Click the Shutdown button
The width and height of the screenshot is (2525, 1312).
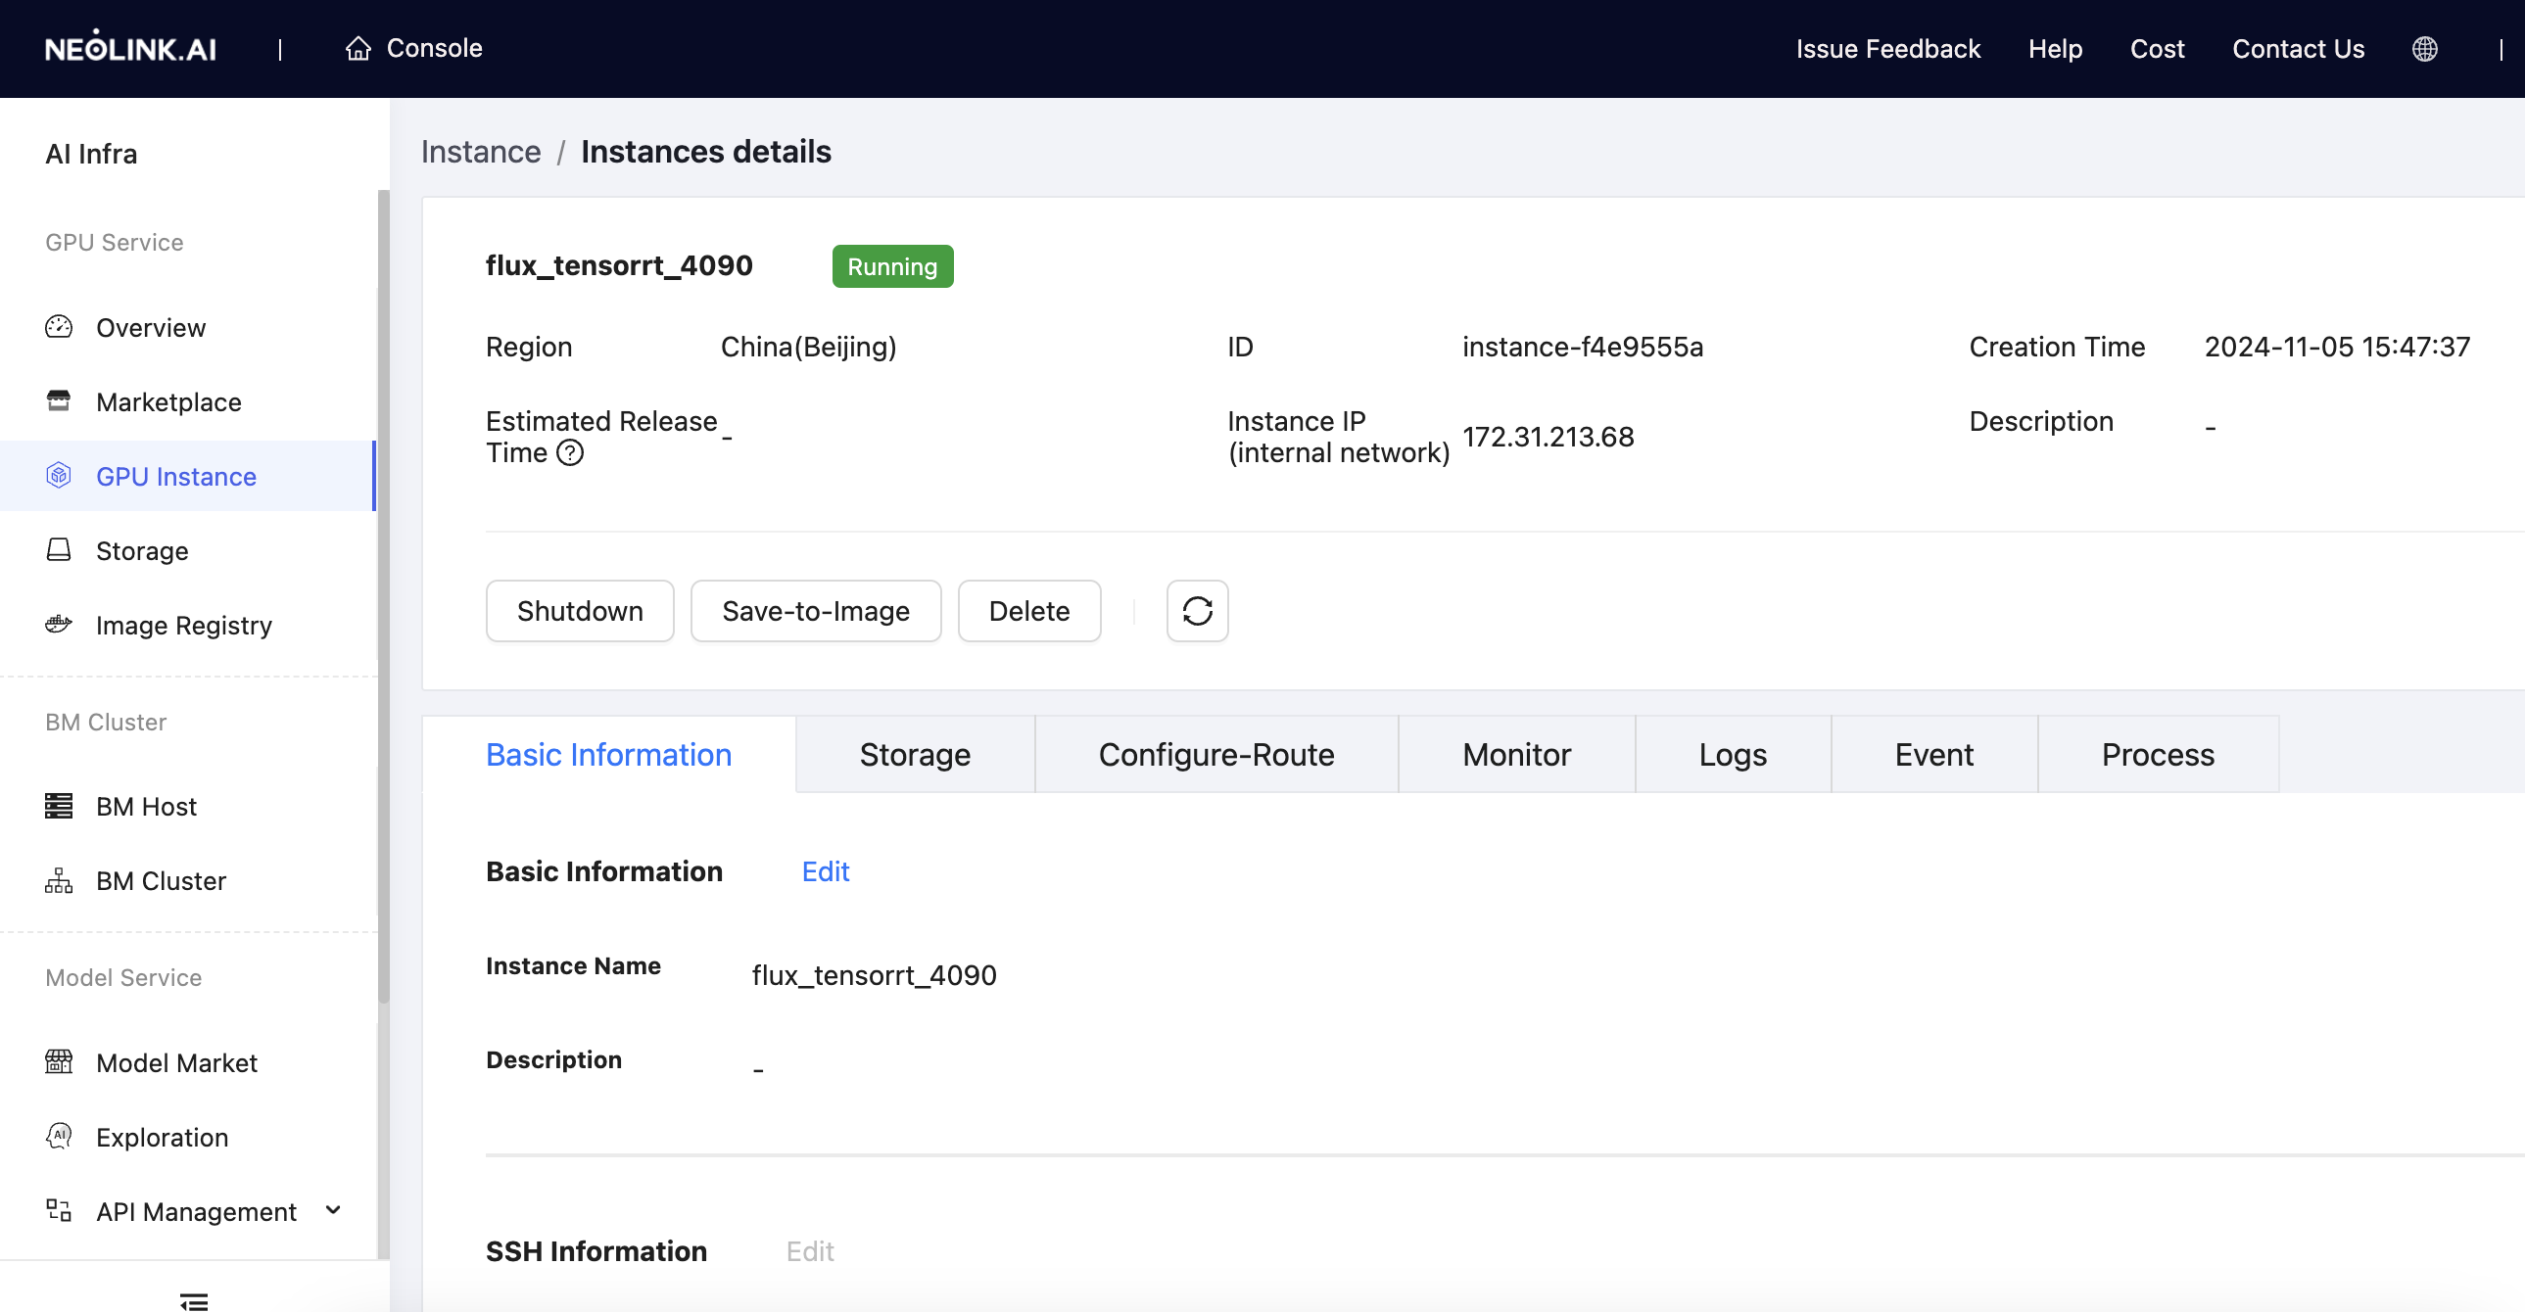[x=580, y=610]
